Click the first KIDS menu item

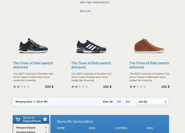pyautogui.click(x=92, y=128)
